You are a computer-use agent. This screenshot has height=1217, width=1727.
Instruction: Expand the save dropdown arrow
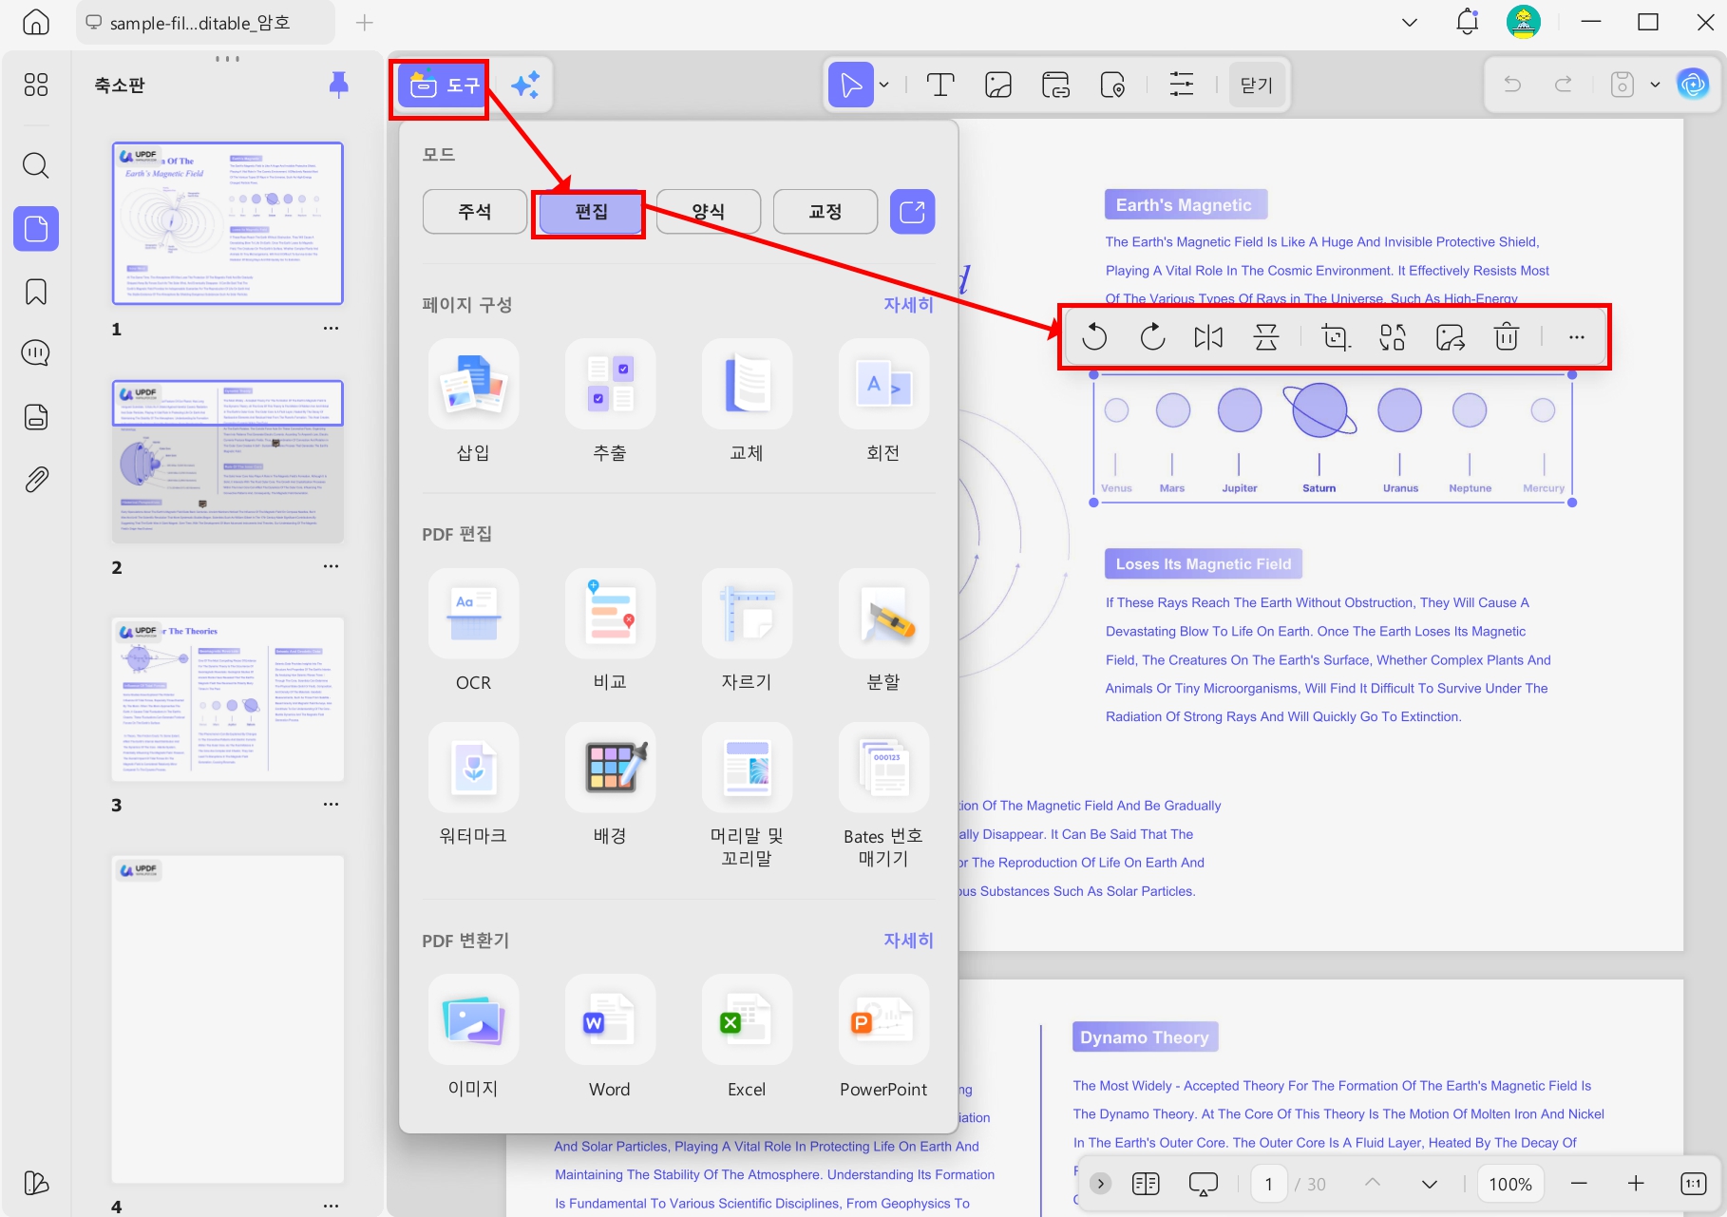click(x=1655, y=86)
